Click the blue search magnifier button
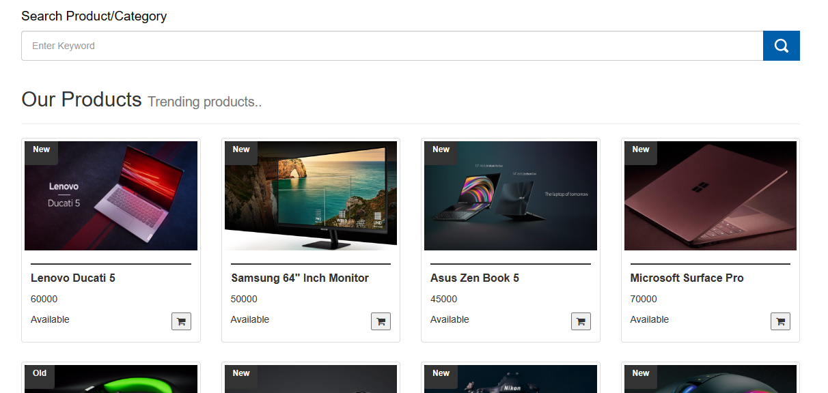Image resolution: width=828 pixels, height=393 pixels. click(x=781, y=46)
